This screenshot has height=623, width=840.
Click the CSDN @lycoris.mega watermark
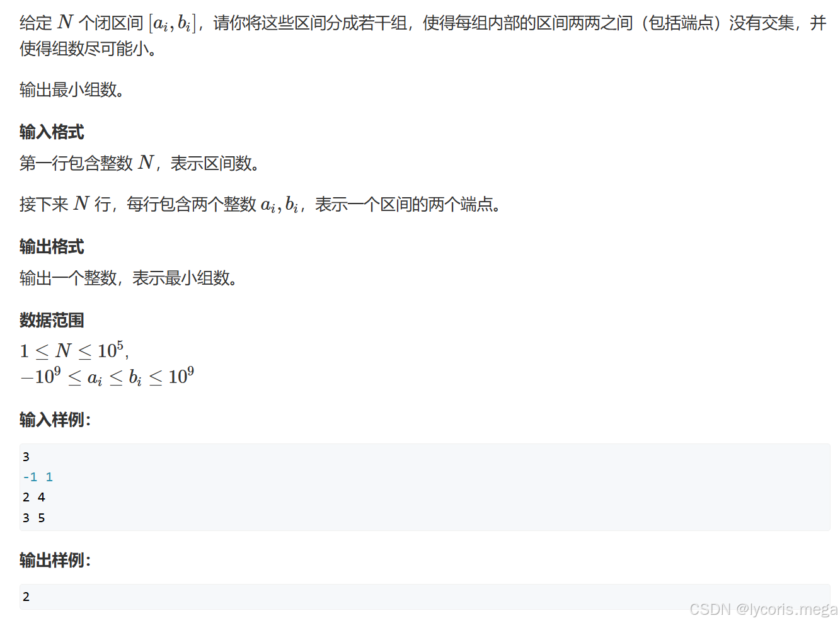pos(763,610)
